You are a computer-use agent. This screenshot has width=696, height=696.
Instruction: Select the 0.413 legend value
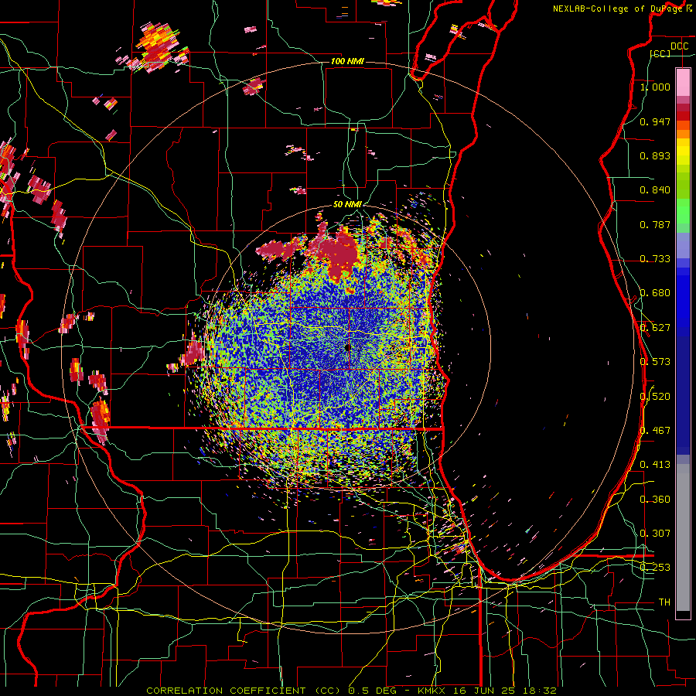point(655,465)
